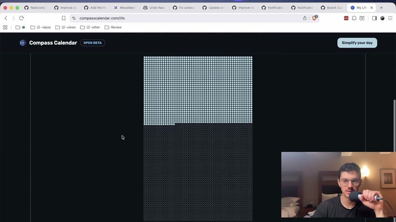The width and height of the screenshot is (396, 222).
Task: Go back to the previous page
Action: click(x=6, y=18)
